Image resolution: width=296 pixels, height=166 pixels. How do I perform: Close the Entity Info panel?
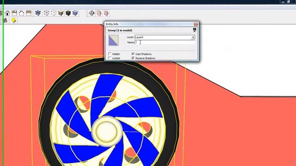click(196, 24)
